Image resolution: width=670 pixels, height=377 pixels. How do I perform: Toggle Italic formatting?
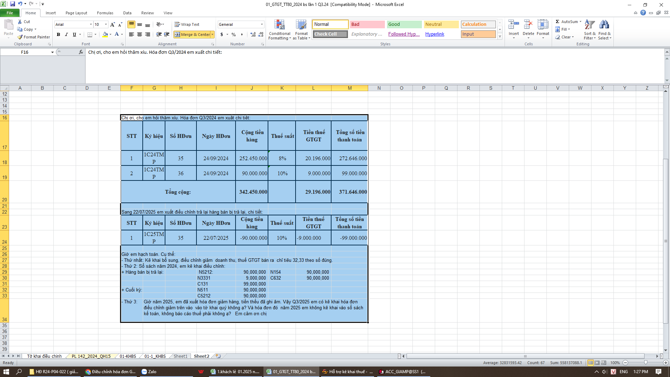pos(66,35)
